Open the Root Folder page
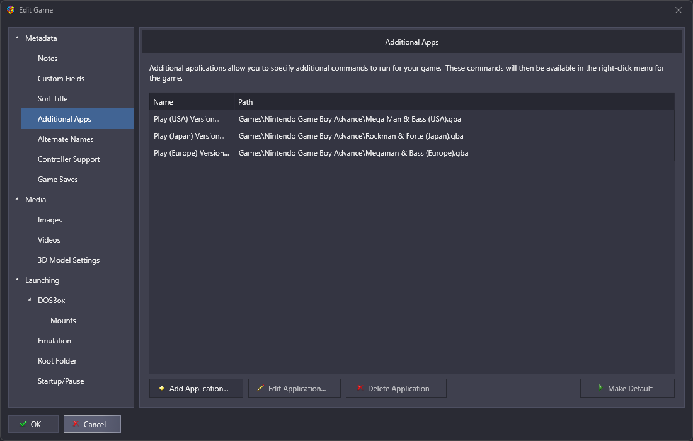 [x=57, y=361]
